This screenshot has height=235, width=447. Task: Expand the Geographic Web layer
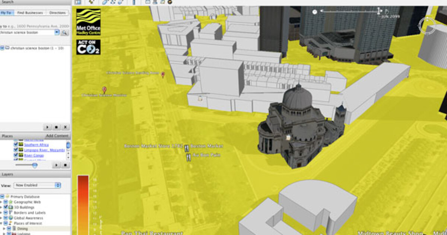(x=1, y=202)
